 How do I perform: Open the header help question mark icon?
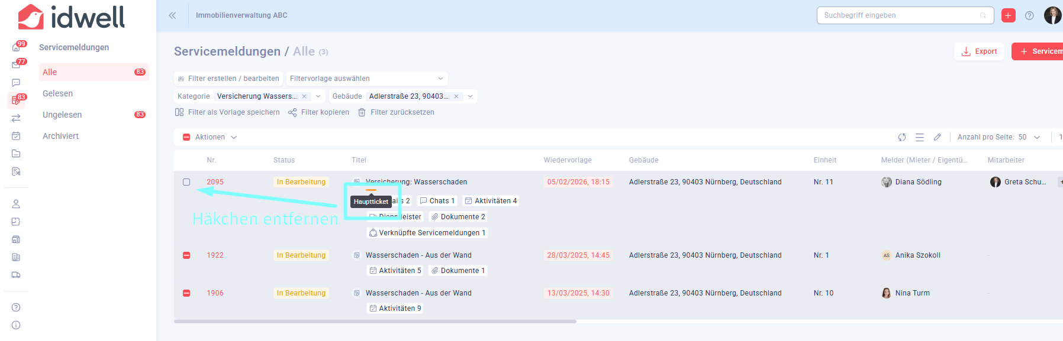1029,15
